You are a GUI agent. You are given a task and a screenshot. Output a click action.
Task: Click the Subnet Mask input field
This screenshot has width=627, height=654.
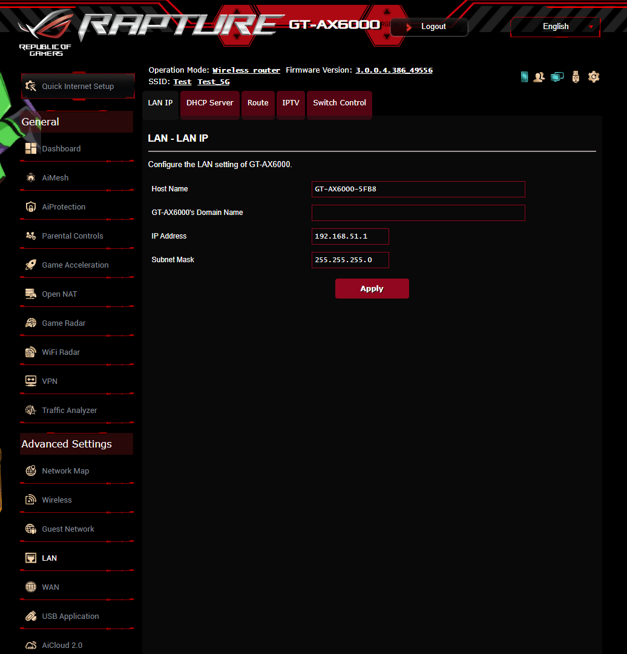click(350, 260)
